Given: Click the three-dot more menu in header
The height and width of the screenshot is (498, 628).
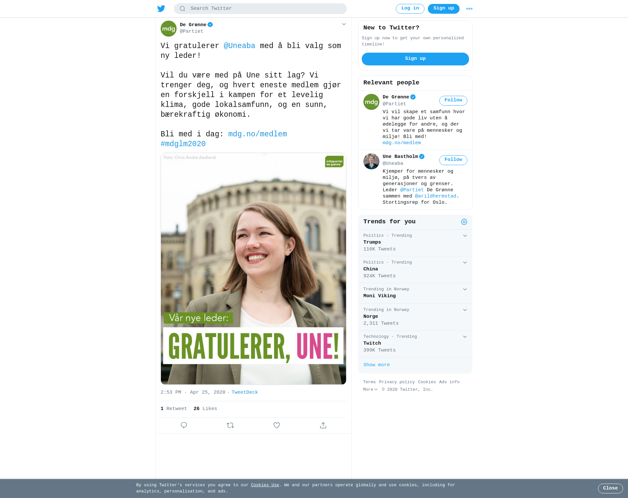Looking at the screenshot, I should click(469, 9).
